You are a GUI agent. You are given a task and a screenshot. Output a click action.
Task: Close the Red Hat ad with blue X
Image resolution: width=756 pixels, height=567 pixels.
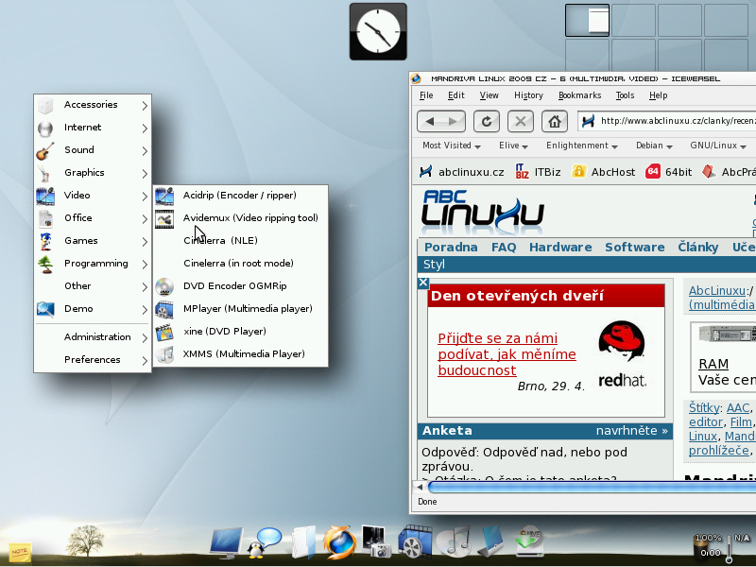point(423,283)
